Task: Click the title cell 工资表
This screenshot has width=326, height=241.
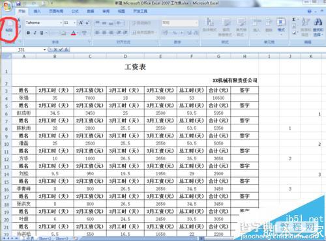Action: 135,66
